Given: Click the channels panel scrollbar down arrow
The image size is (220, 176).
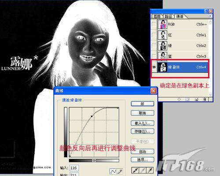Looking at the screenshot, I should point(210,94).
